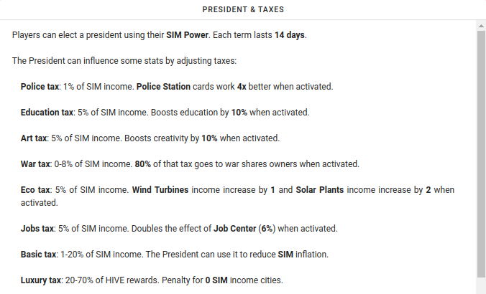Click the vertical scrollbar thumb

481,154
